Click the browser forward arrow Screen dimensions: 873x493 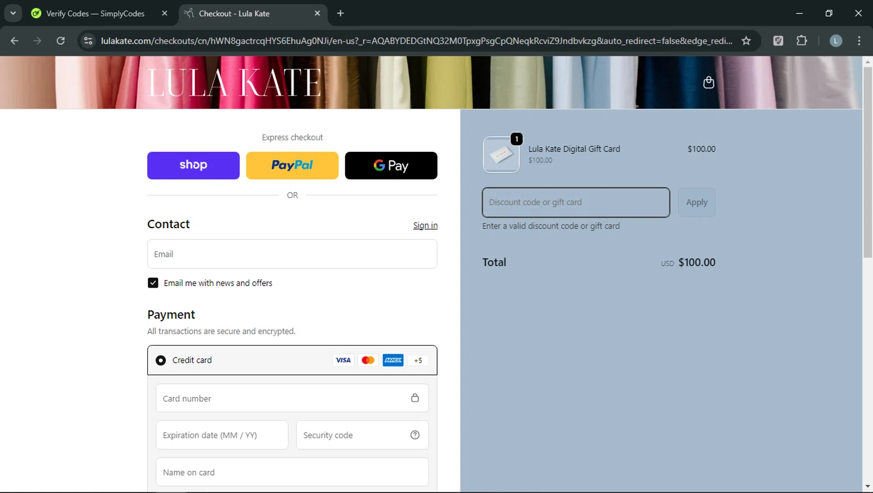pyautogui.click(x=37, y=41)
